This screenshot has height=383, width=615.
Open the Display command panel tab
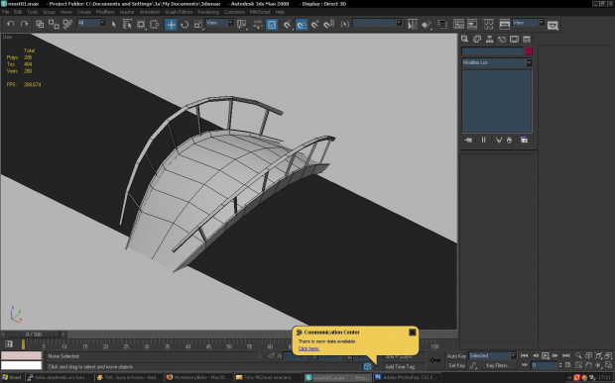click(514, 40)
